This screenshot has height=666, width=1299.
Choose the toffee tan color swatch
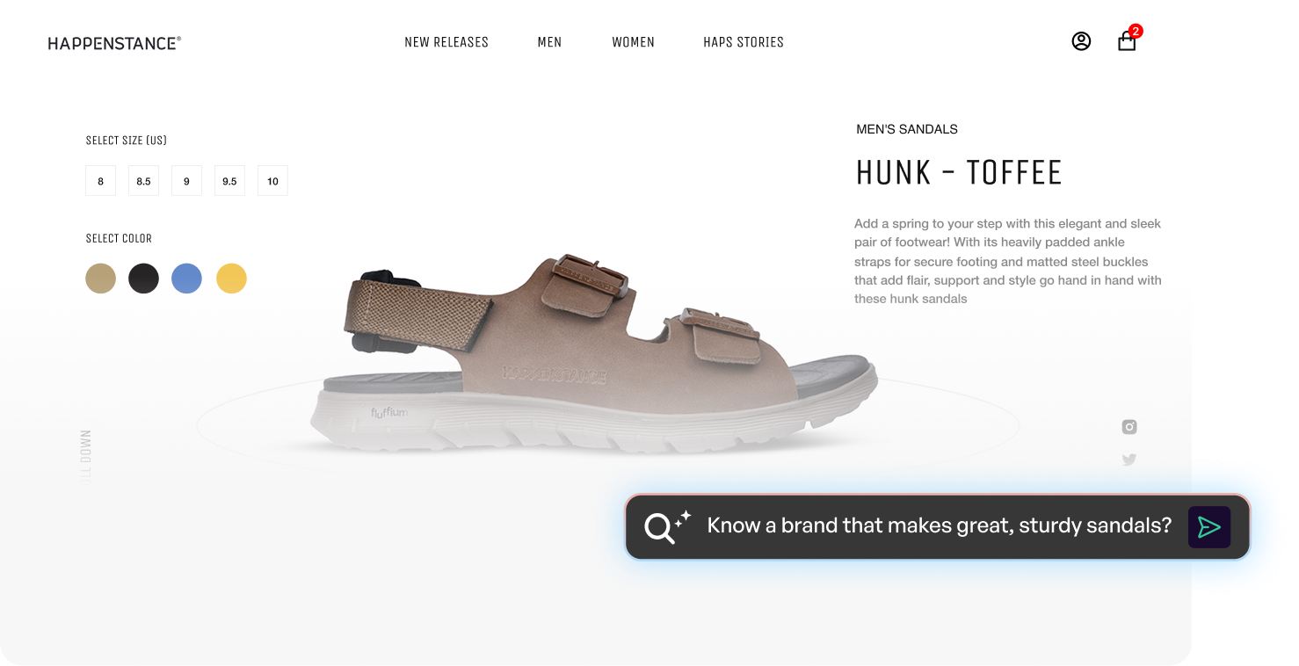pos(100,279)
